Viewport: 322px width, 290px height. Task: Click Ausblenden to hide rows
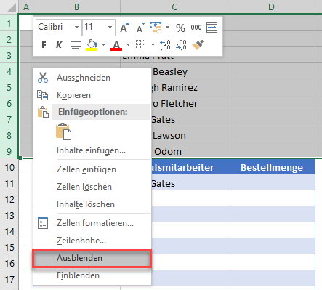tap(92, 258)
